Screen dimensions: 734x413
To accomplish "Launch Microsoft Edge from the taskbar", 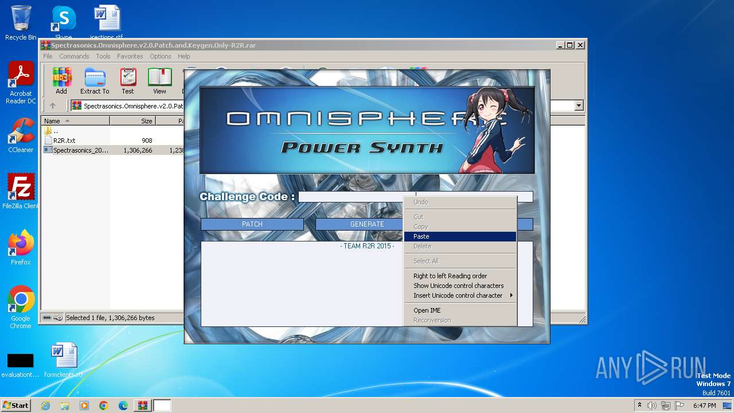I will pos(123,406).
